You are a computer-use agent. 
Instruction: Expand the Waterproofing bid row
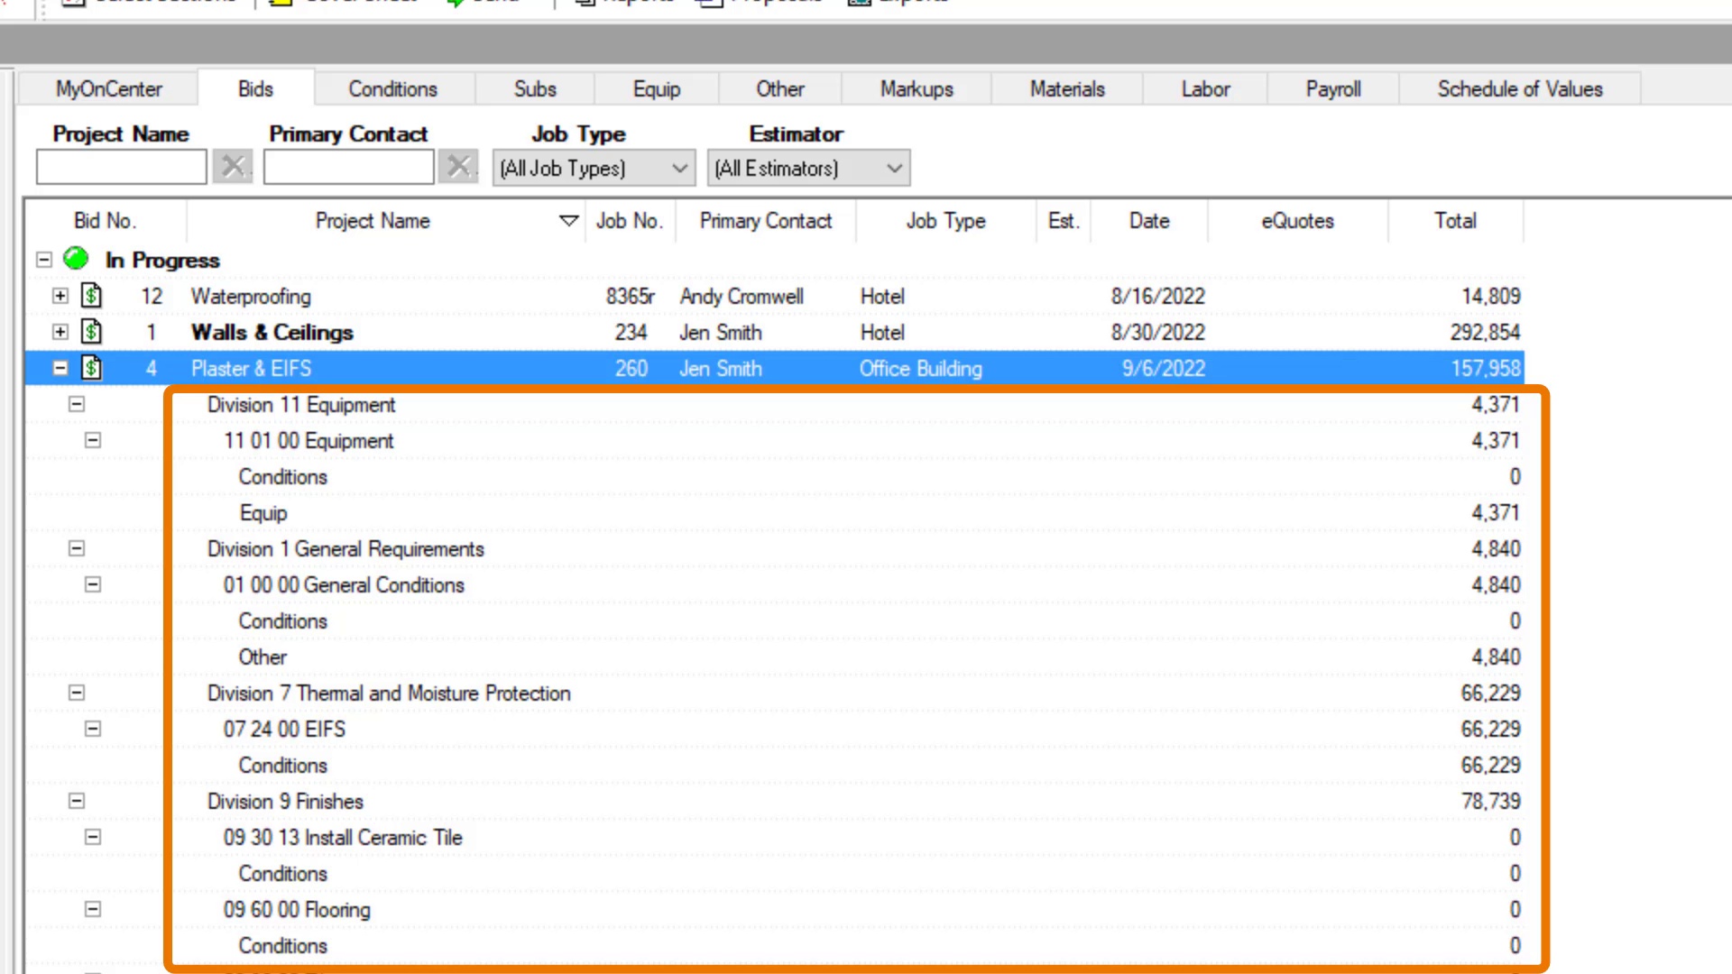(x=60, y=296)
